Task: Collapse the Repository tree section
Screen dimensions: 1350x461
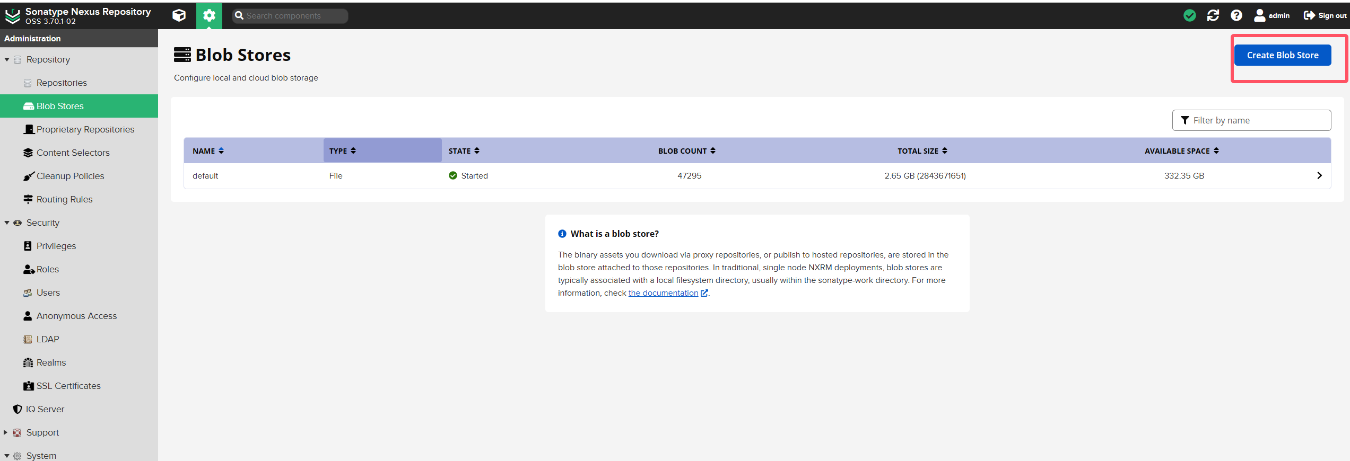Action: pyautogui.click(x=7, y=59)
